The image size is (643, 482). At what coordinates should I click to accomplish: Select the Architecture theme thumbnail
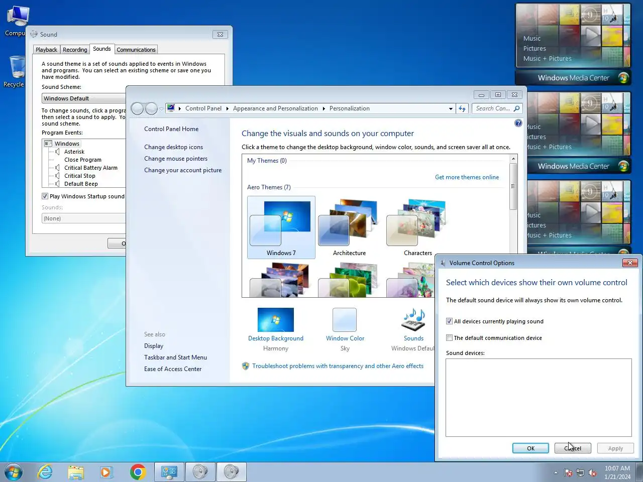point(349,227)
